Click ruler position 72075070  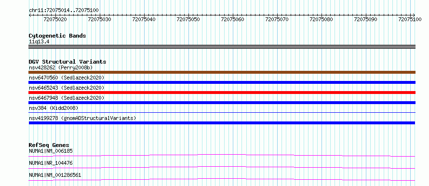pos(277,19)
